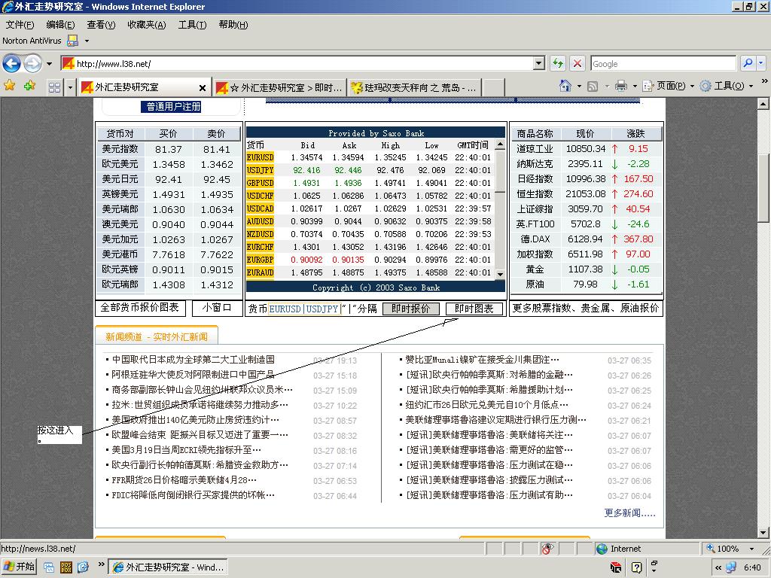Open the 收藏夹(A) menu
This screenshot has height=578, width=771.
(x=147, y=25)
